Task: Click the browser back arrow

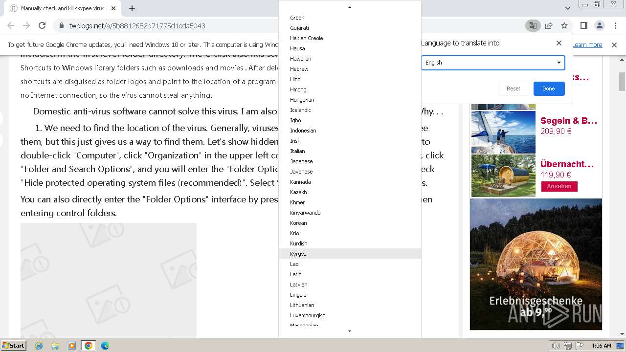Action: click(11, 25)
